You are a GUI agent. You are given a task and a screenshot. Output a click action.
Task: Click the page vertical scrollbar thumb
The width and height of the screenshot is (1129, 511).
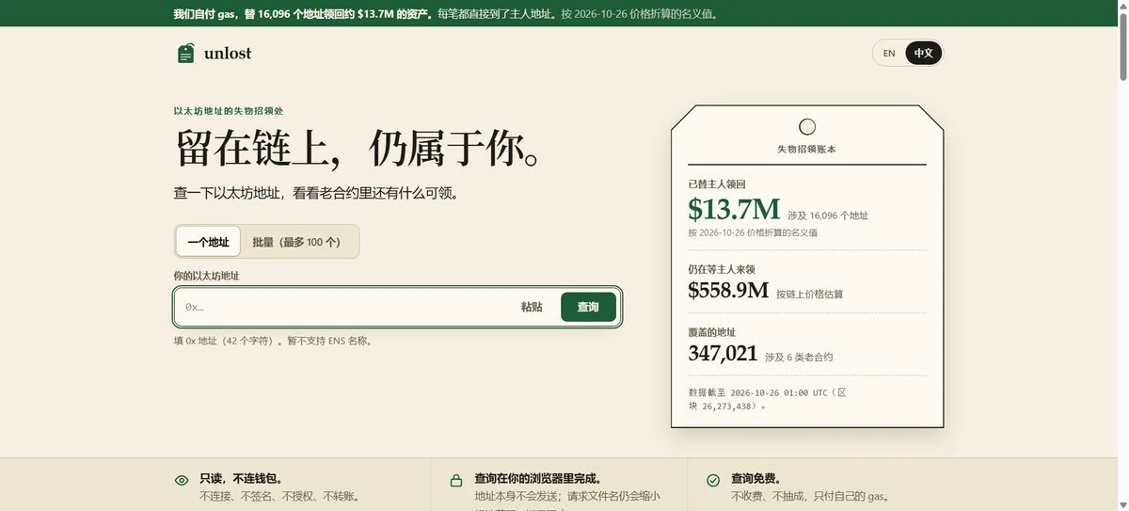(1121, 47)
